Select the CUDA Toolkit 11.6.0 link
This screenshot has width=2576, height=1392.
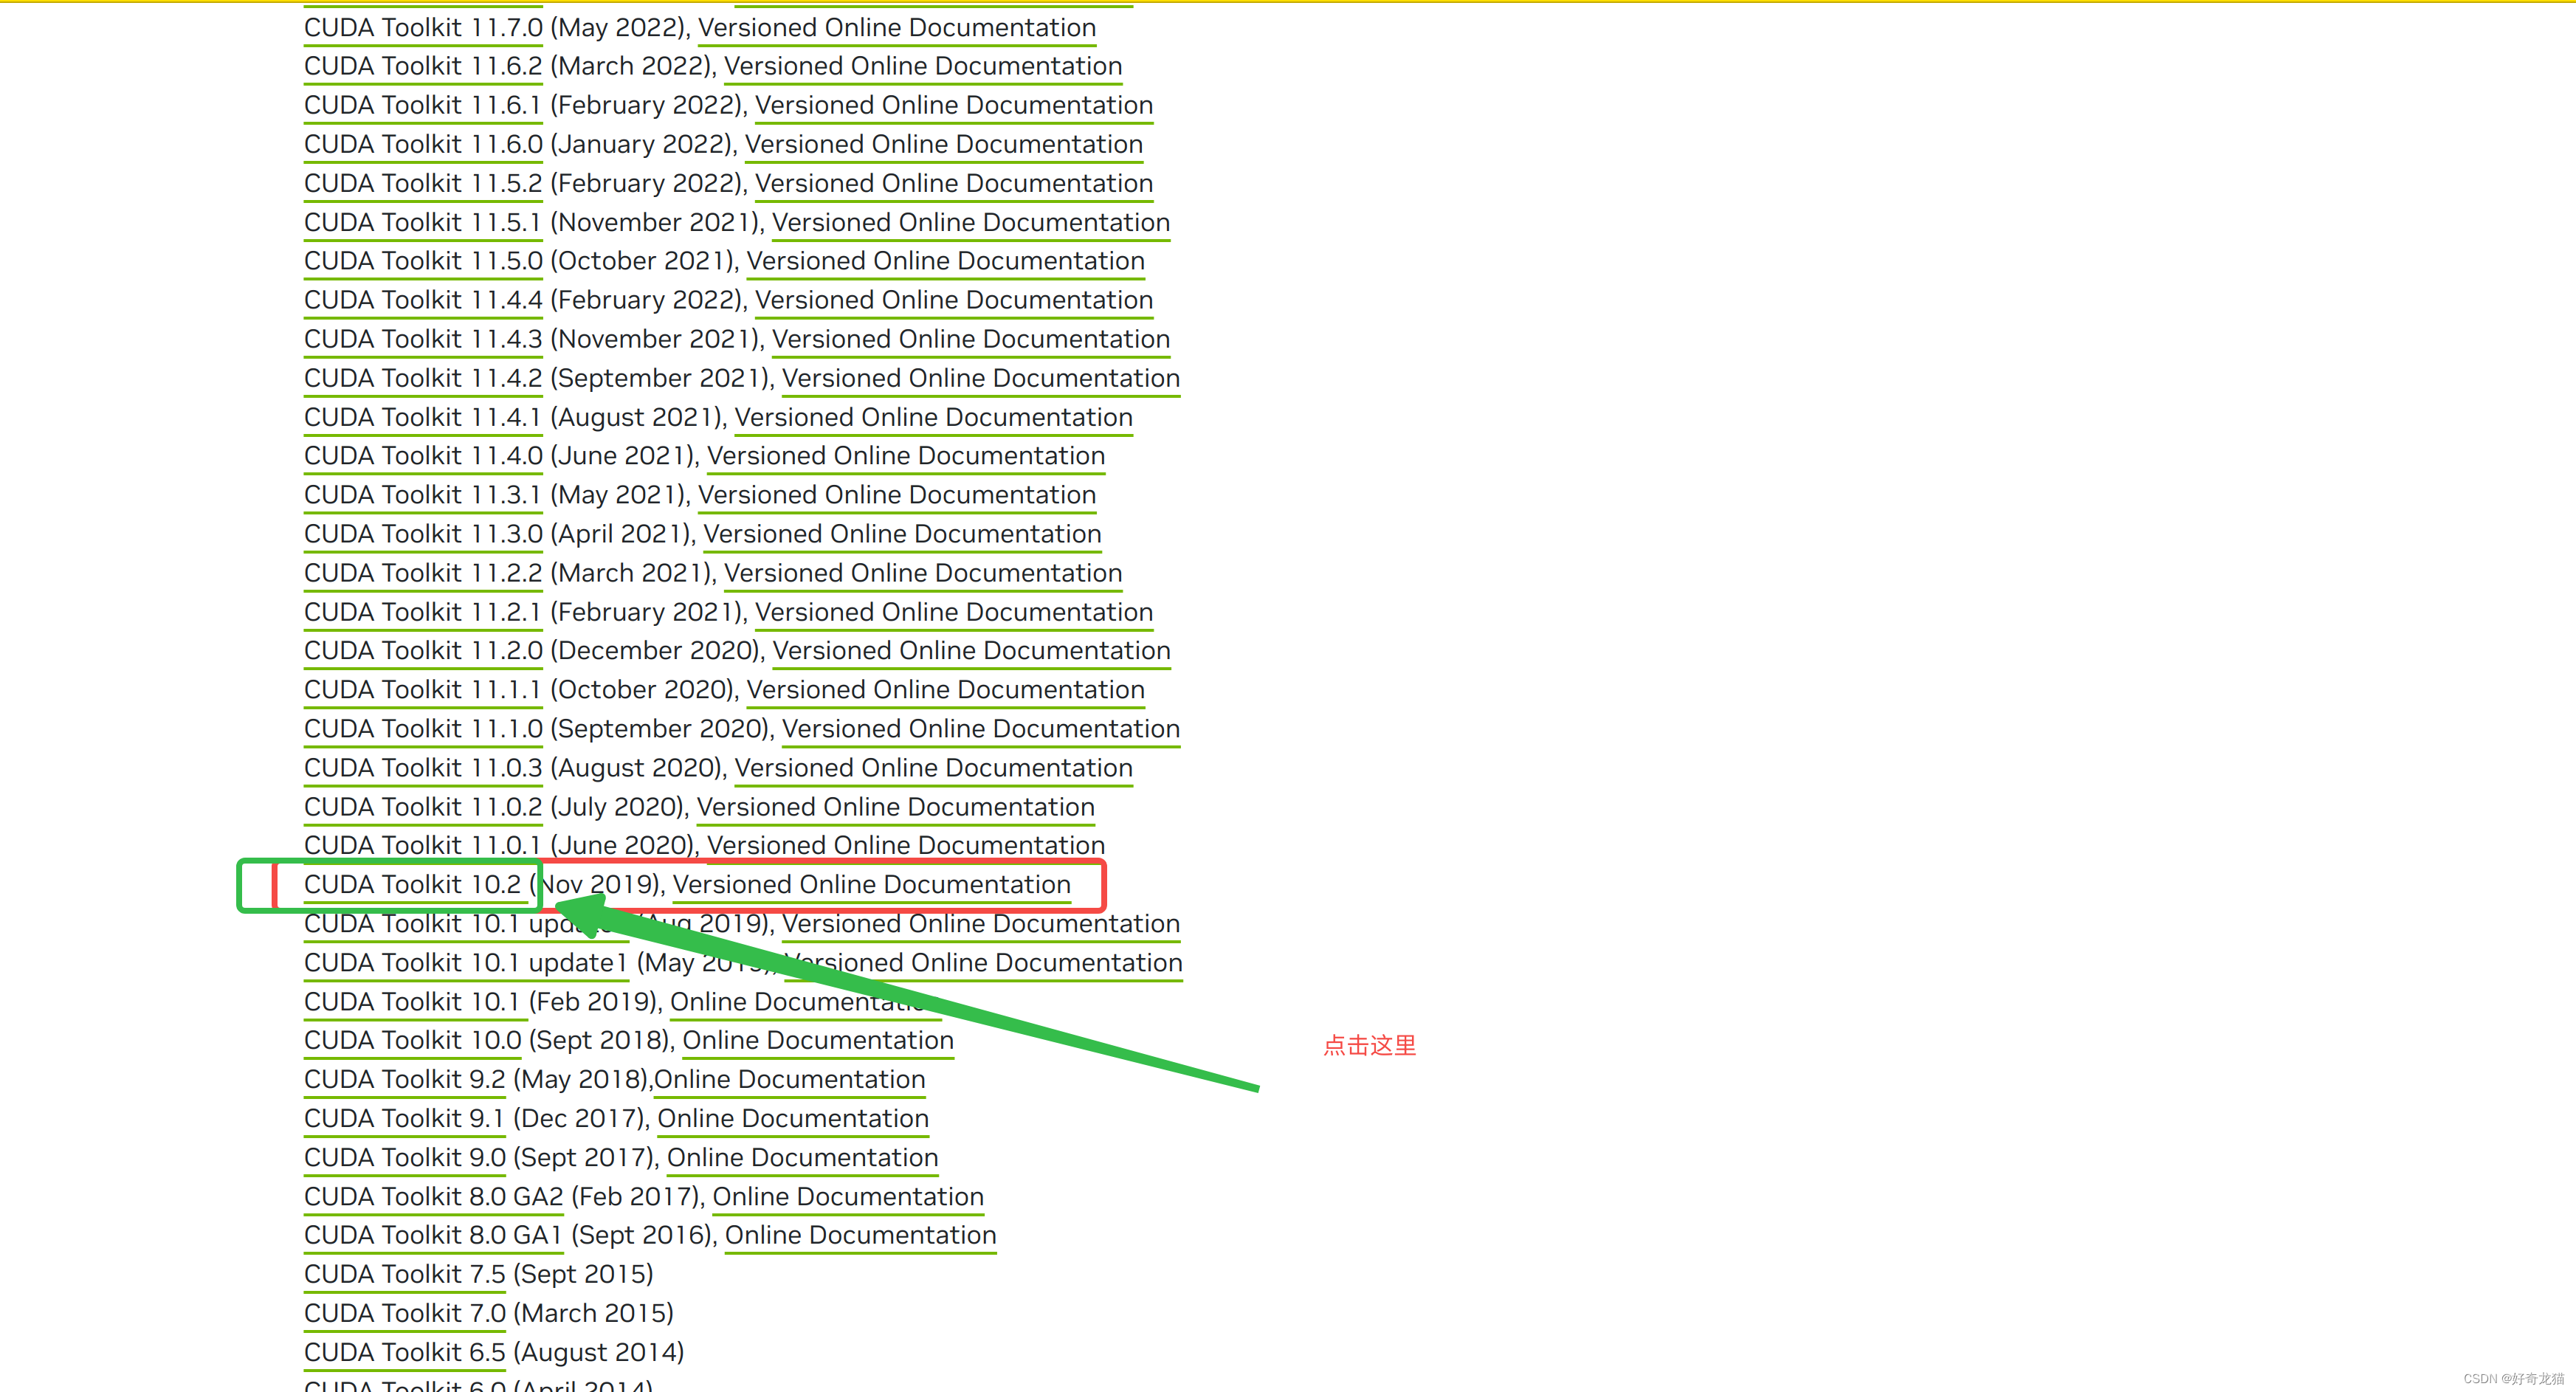[x=423, y=145]
